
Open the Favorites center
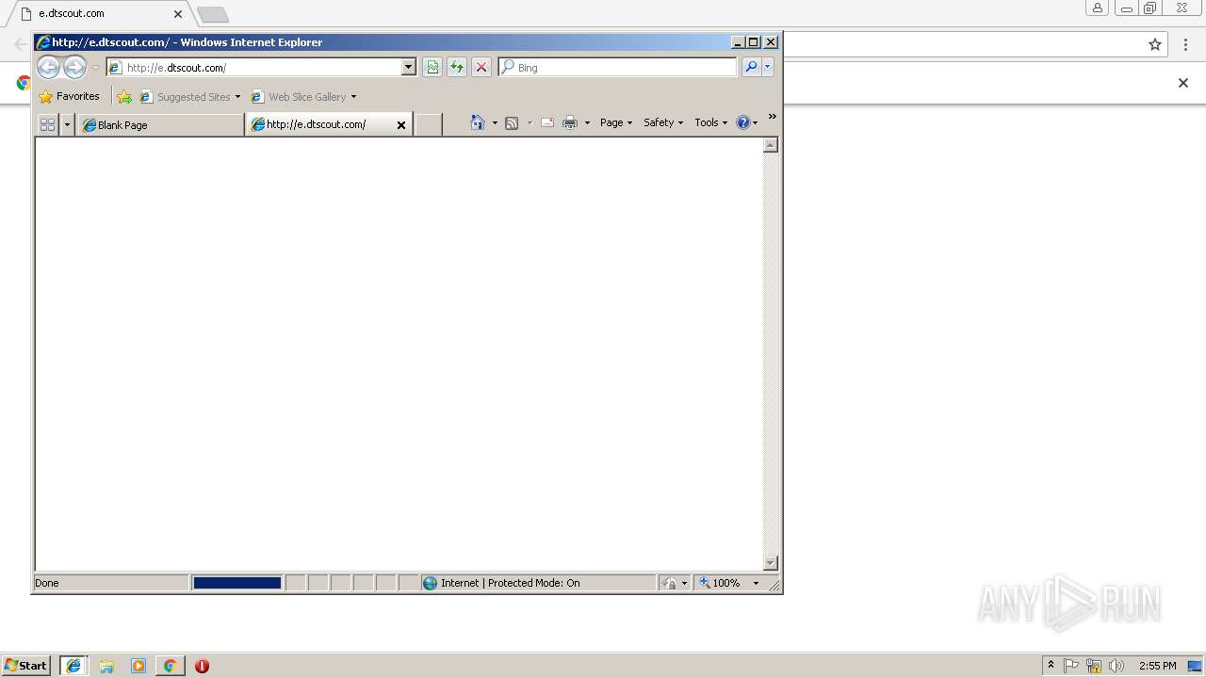click(69, 96)
